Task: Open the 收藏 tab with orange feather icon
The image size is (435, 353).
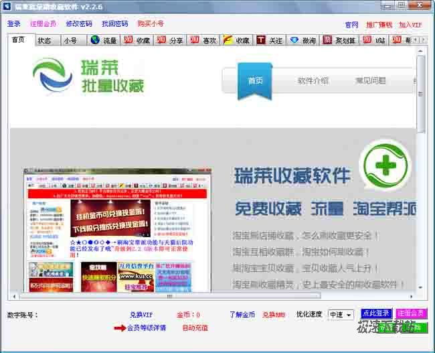Action: [x=236, y=40]
